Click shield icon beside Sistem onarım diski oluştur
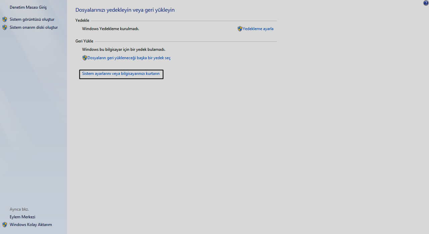Viewport: 429px width, 234px height. point(5,27)
